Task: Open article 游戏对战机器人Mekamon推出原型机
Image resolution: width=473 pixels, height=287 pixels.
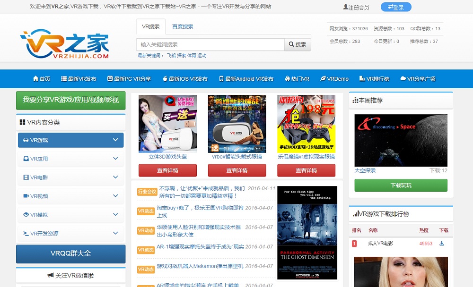Action: point(200,266)
